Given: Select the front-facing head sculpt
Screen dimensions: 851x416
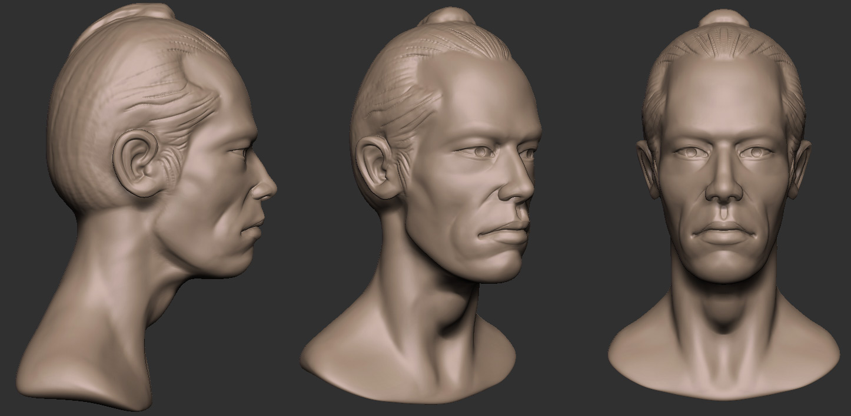Looking at the screenshot, I should pos(724,204).
